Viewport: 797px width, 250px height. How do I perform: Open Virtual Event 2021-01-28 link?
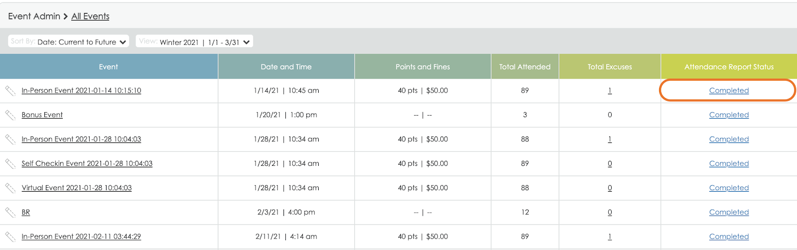click(x=77, y=188)
